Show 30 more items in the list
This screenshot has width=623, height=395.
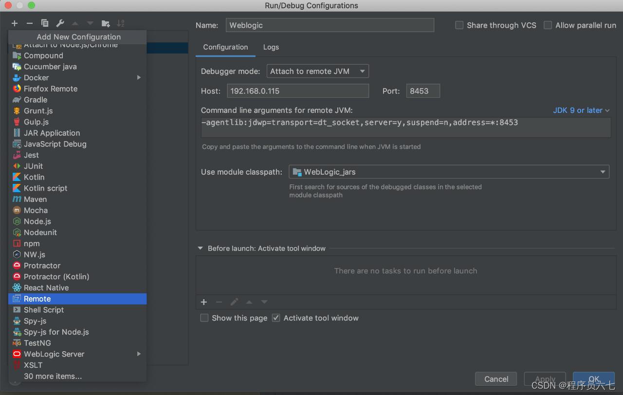tap(77, 376)
